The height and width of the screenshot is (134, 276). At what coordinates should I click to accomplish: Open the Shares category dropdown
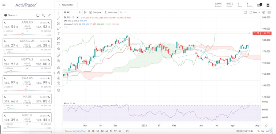[11, 15]
